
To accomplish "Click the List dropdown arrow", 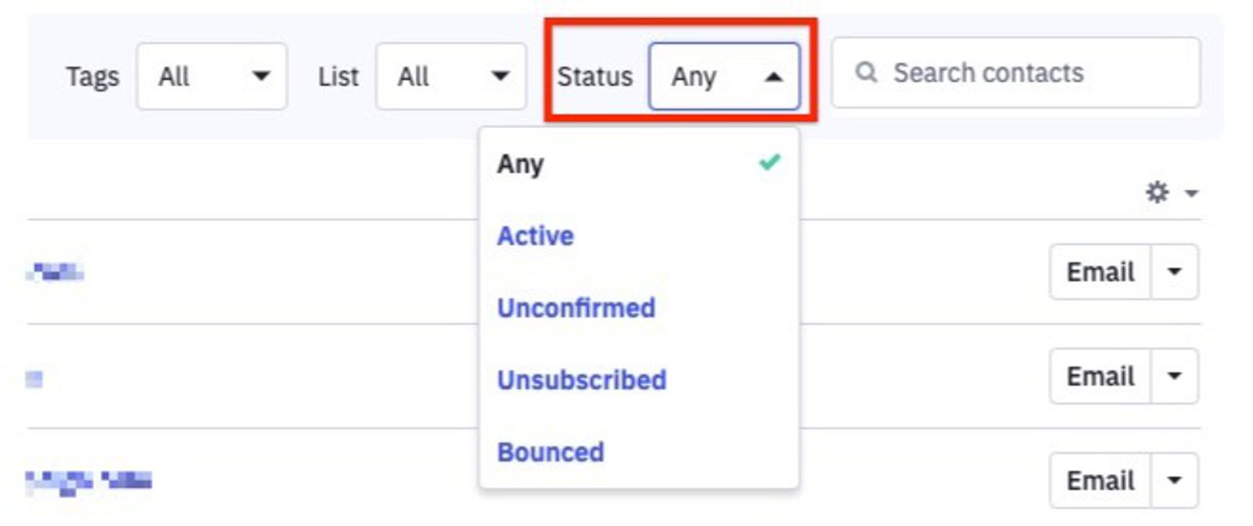I will (501, 76).
